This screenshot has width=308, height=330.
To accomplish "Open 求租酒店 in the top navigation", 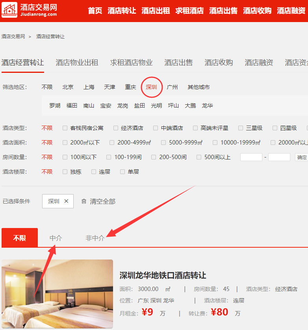I will click(190, 11).
